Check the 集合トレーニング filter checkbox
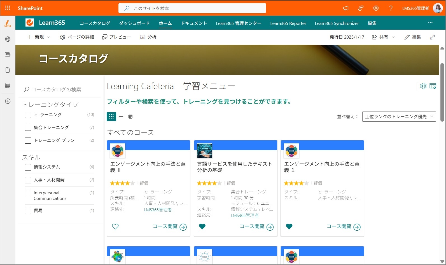This screenshot has width=446, height=265. coord(28,128)
